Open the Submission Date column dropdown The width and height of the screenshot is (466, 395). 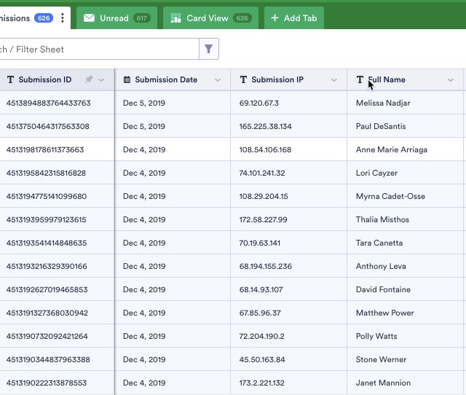pos(218,79)
